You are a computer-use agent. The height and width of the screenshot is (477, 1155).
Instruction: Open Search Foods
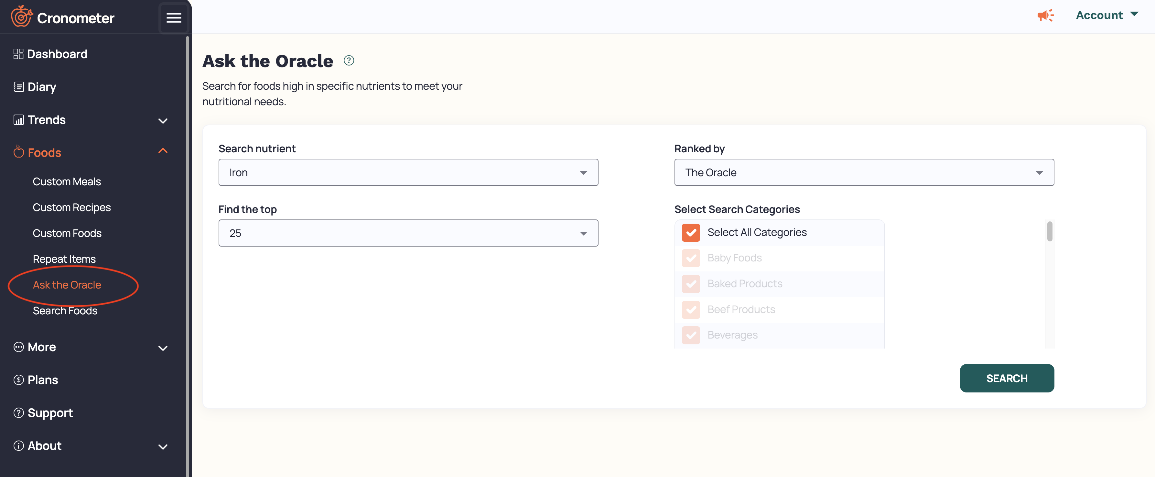[65, 310]
